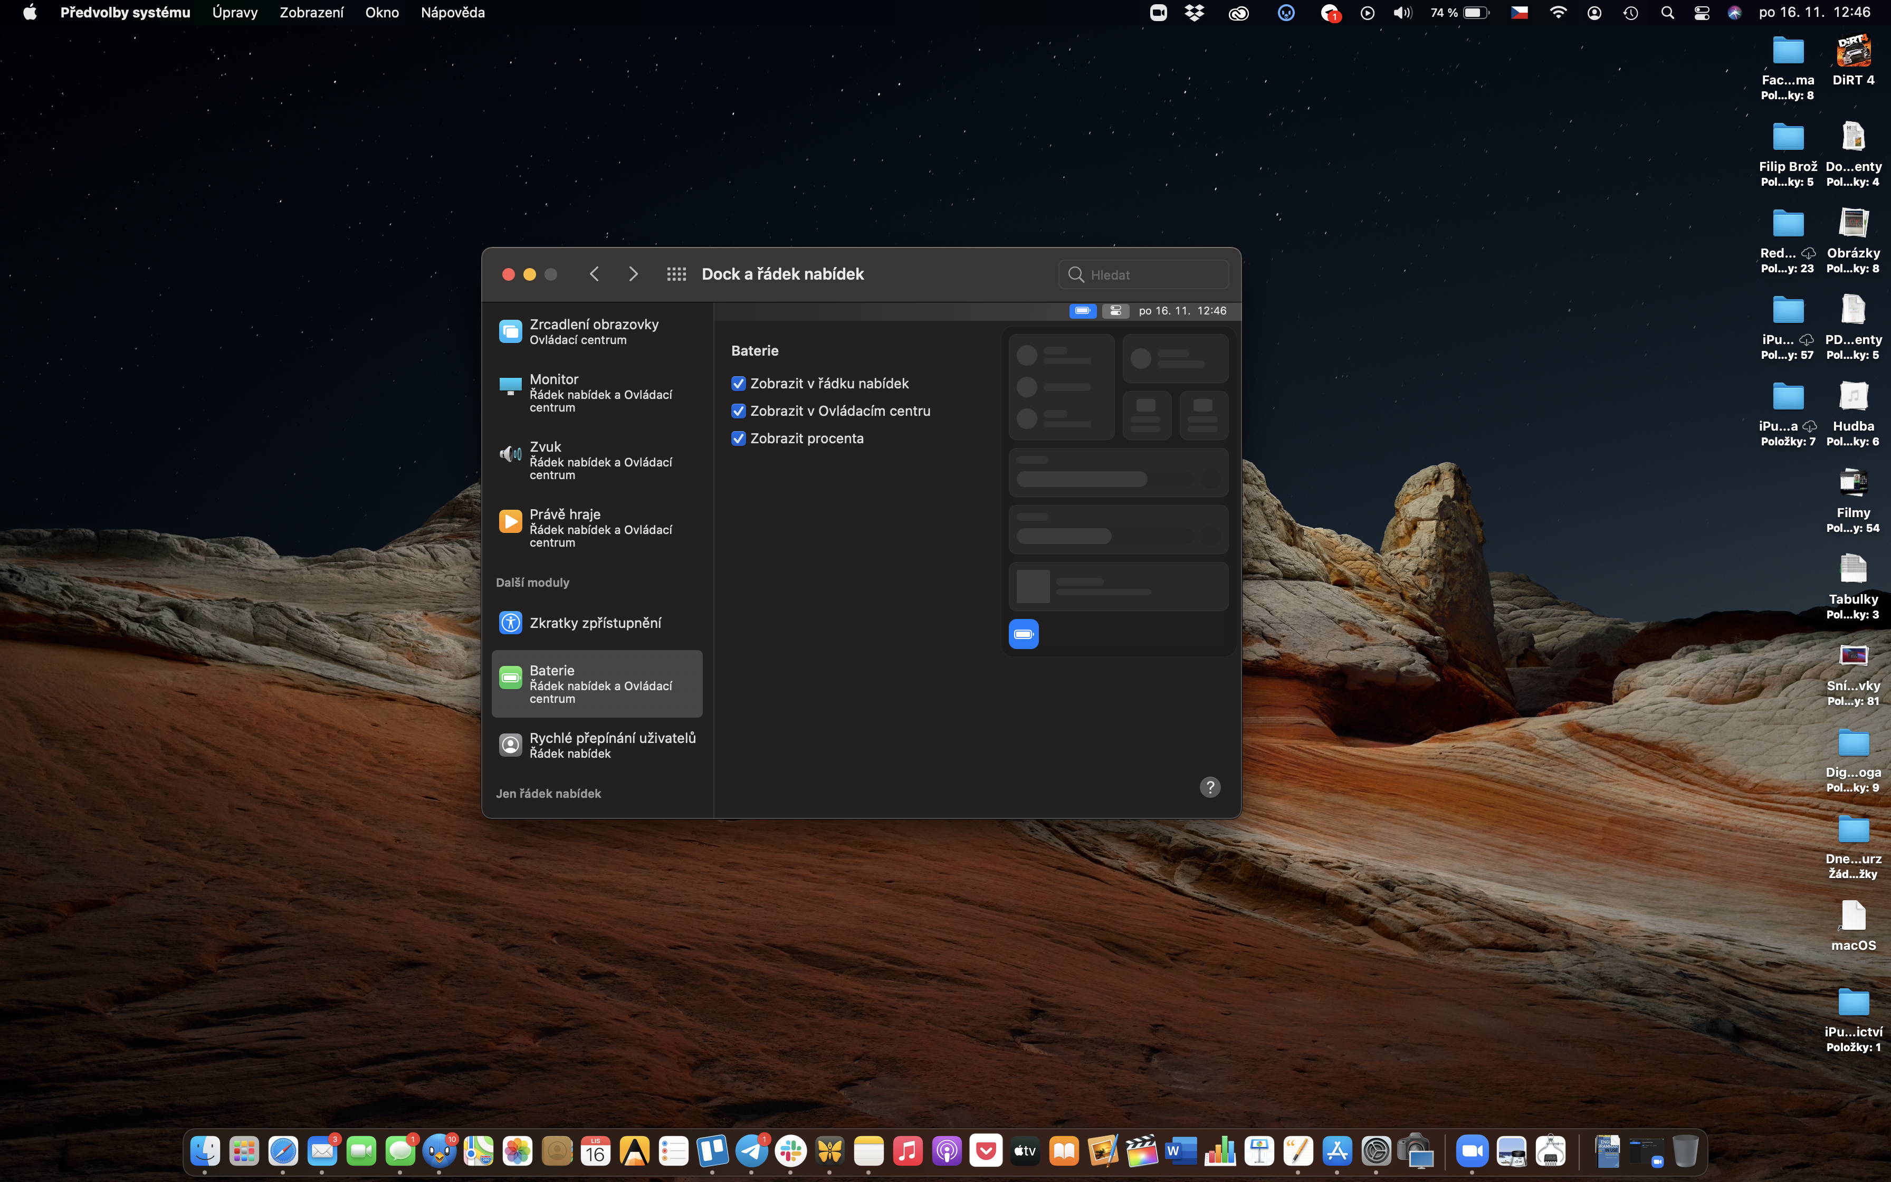Open the Nápověda menu
1891x1182 pixels.
(452, 13)
